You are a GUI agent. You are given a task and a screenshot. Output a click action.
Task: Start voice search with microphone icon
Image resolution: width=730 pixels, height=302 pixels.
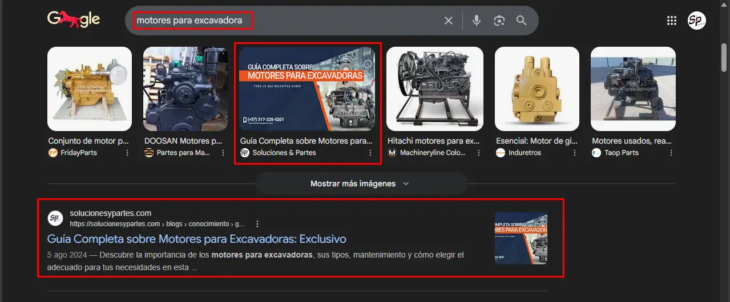click(x=477, y=21)
